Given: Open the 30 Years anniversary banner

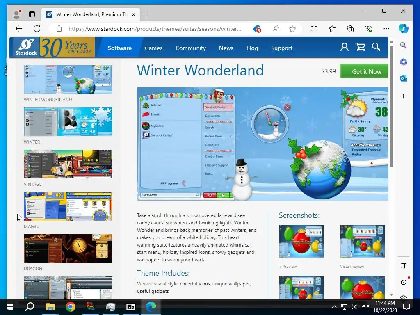Looking at the screenshot, I should 67,47.
